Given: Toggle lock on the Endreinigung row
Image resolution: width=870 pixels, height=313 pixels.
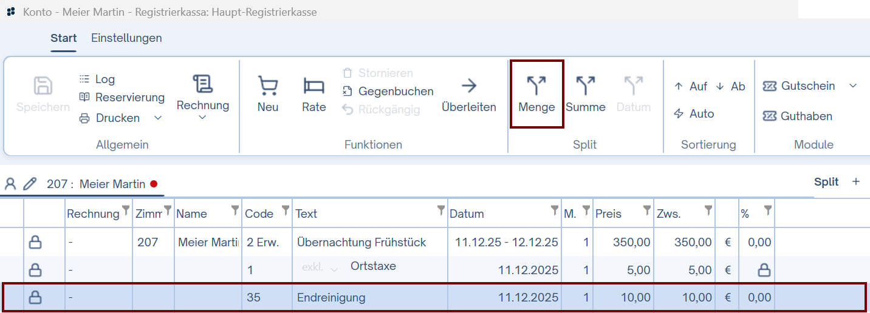Looking at the screenshot, I should point(35,297).
